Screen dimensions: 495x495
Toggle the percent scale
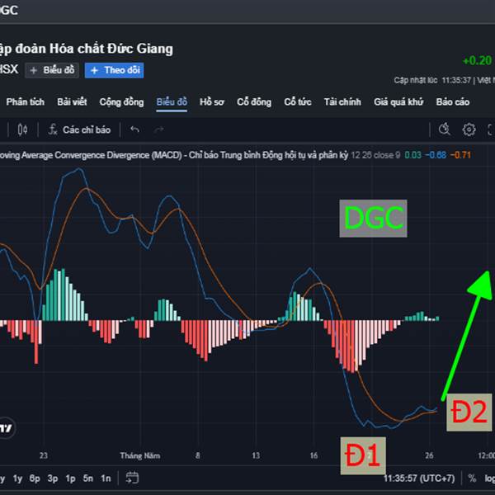(472, 478)
